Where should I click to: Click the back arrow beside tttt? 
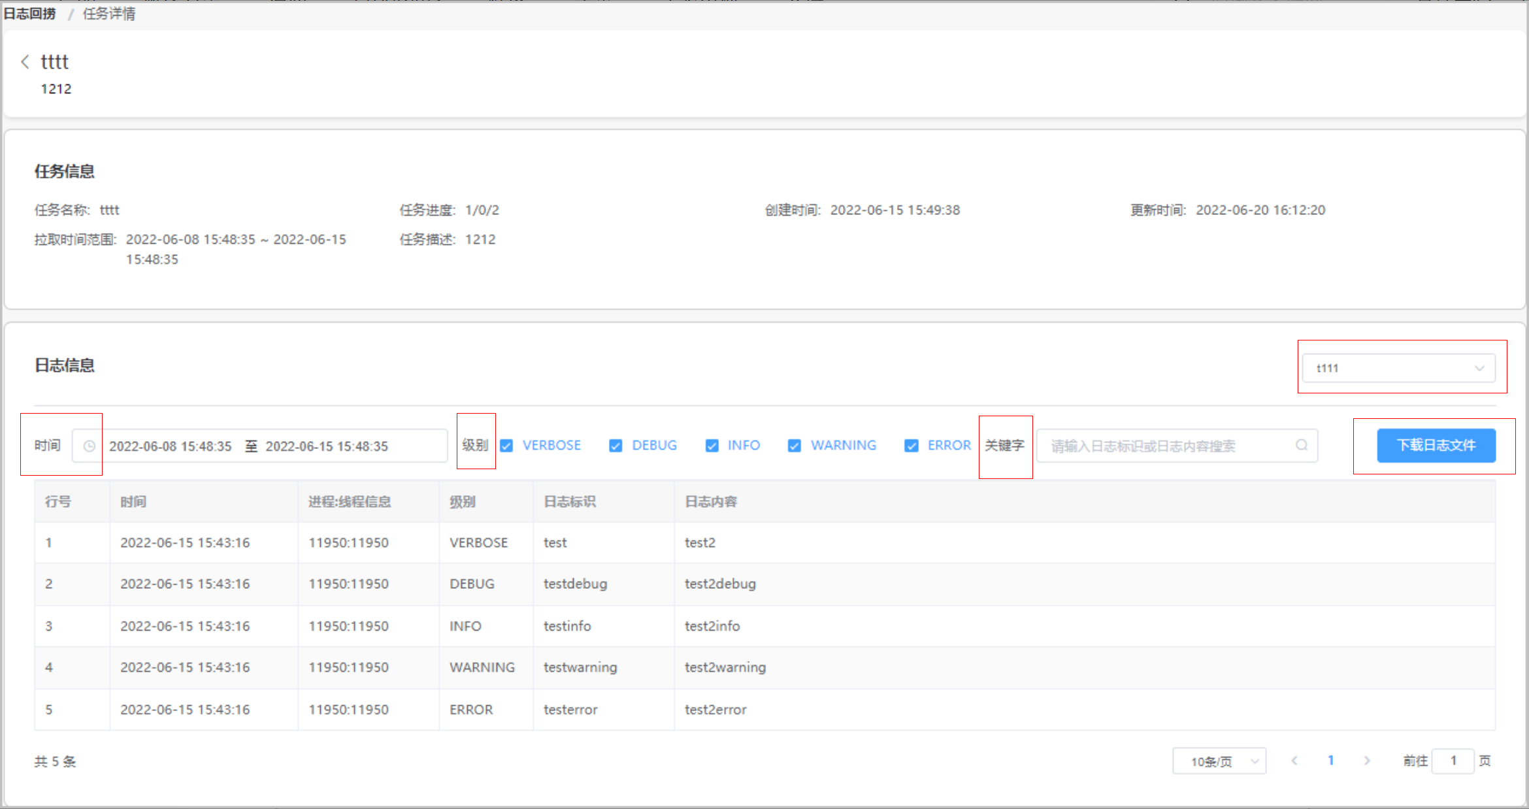click(25, 62)
